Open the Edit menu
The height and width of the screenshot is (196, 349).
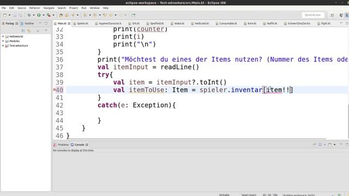[11, 8]
